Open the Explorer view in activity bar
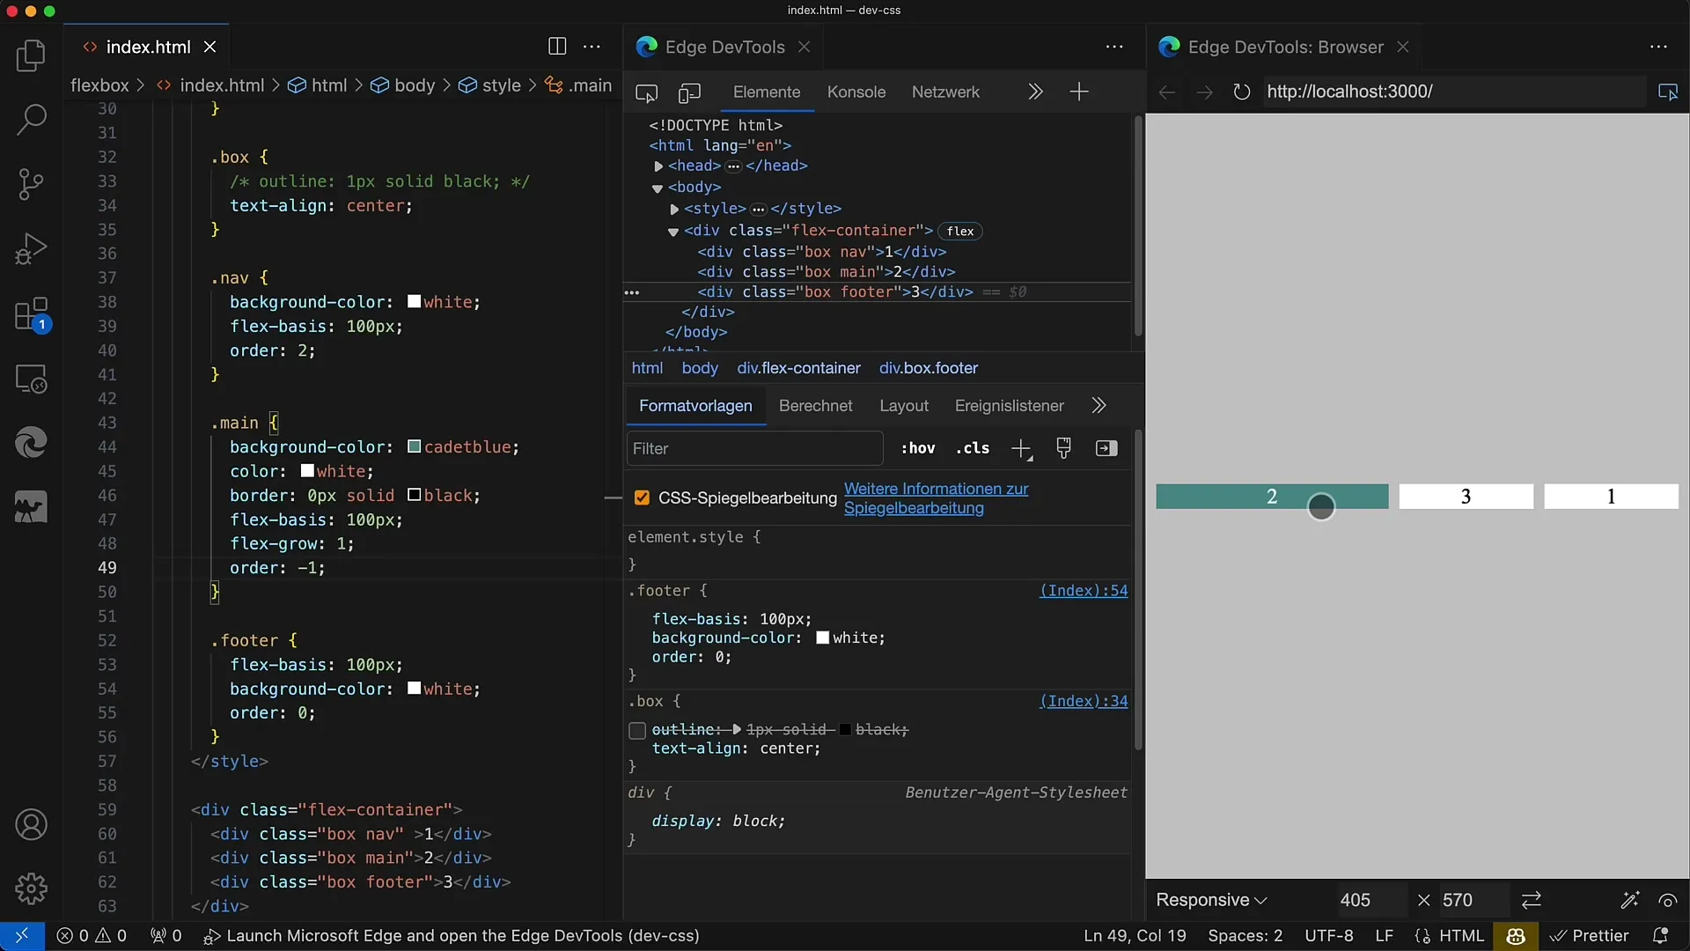Image resolution: width=1690 pixels, height=951 pixels. click(x=31, y=56)
